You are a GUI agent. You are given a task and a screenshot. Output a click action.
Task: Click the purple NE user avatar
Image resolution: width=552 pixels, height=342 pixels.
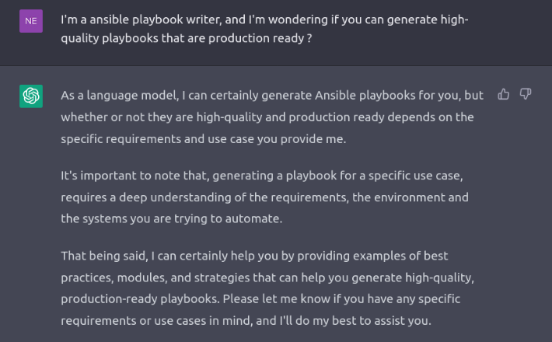pyautogui.click(x=31, y=21)
